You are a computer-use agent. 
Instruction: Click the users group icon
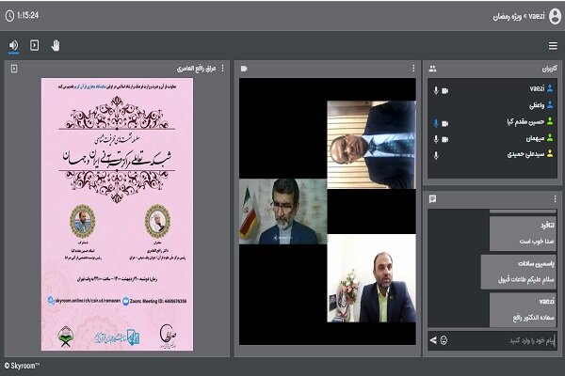pyautogui.click(x=432, y=69)
